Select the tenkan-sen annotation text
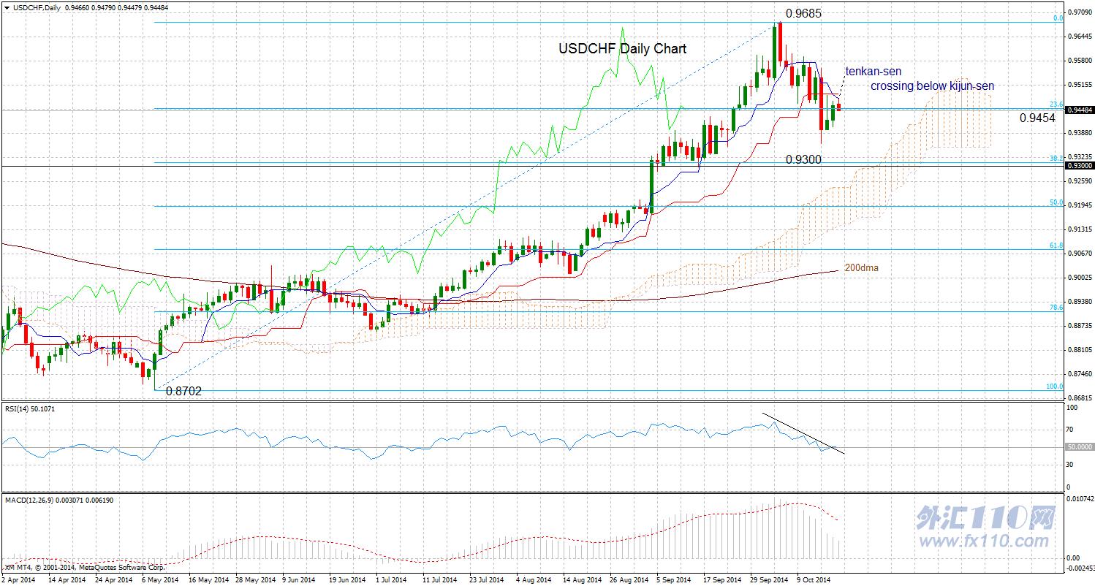Viewport: 1095px width, 586px height. point(874,72)
